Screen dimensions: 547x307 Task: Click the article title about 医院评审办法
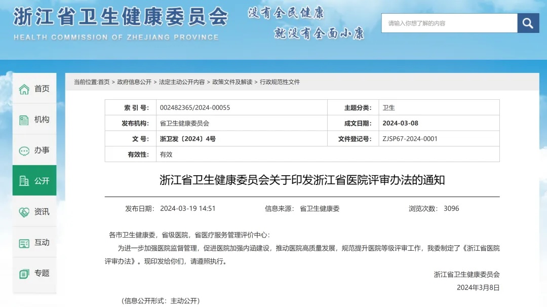(302, 180)
